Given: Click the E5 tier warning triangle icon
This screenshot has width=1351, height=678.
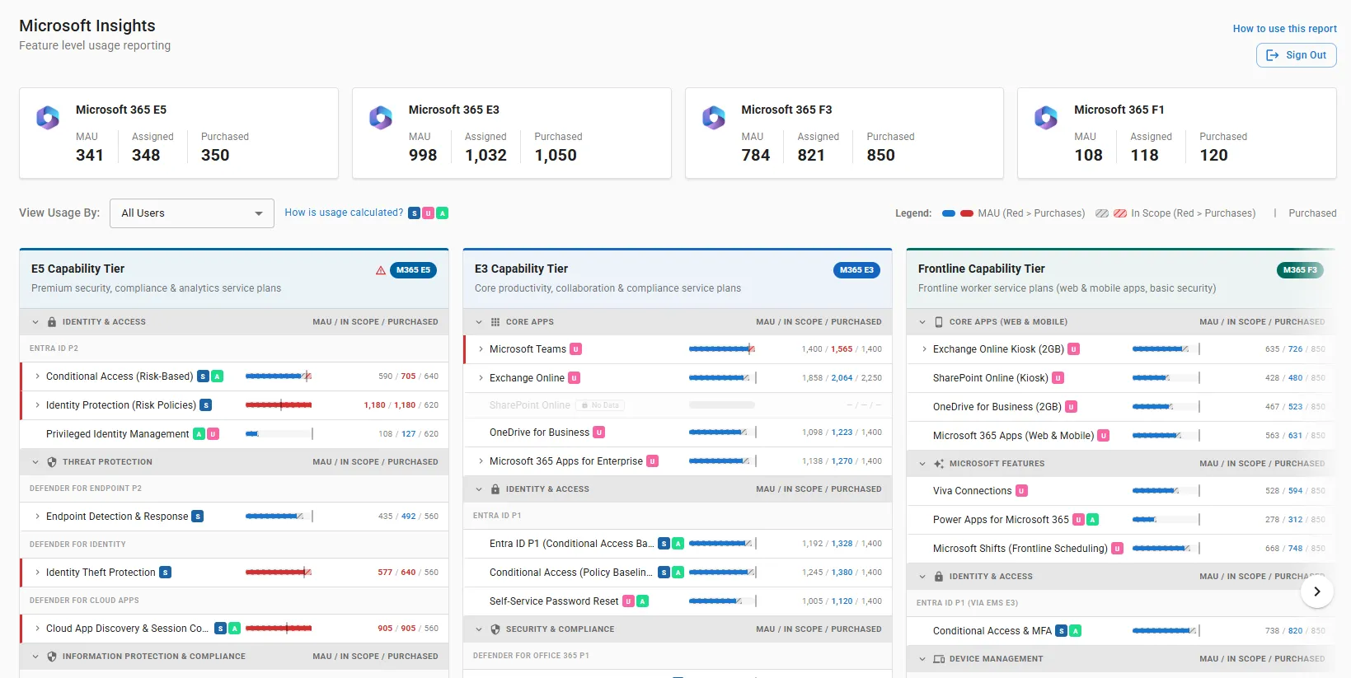Looking at the screenshot, I should pos(381,270).
